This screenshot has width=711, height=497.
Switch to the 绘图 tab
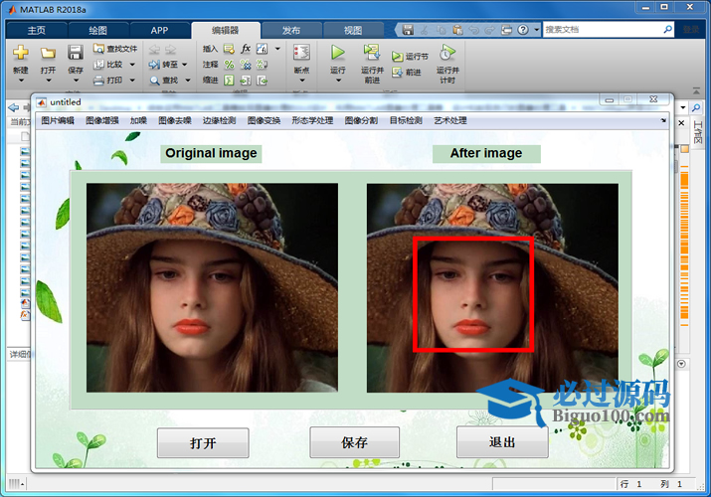[97, 31]
